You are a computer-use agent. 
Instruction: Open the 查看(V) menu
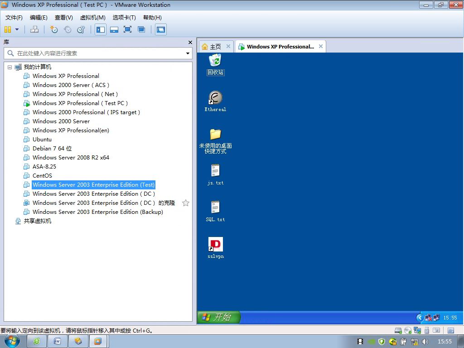63,18
